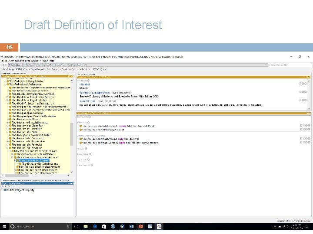Switch to the Object Properties tab
This screenshot has width=313, height=234.
point(38,69)
